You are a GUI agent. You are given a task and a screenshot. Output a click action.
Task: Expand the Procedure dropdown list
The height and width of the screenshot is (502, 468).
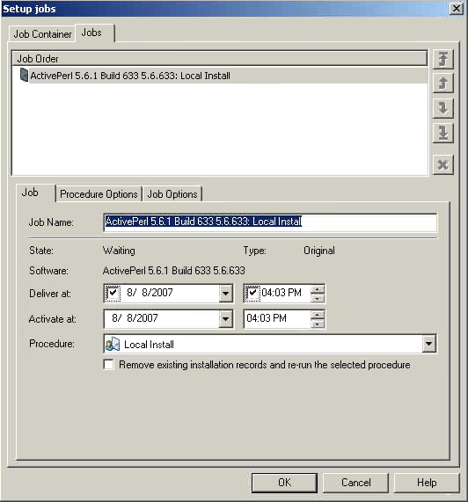pyautogui.click(x=429, y=344)
